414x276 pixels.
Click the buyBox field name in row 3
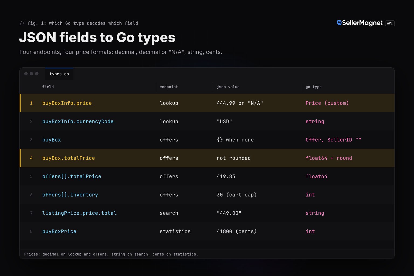pos(51,140)
